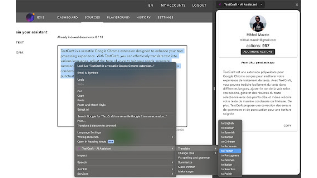
Task: Translate to Polish
Action: (x=230, y=174)
